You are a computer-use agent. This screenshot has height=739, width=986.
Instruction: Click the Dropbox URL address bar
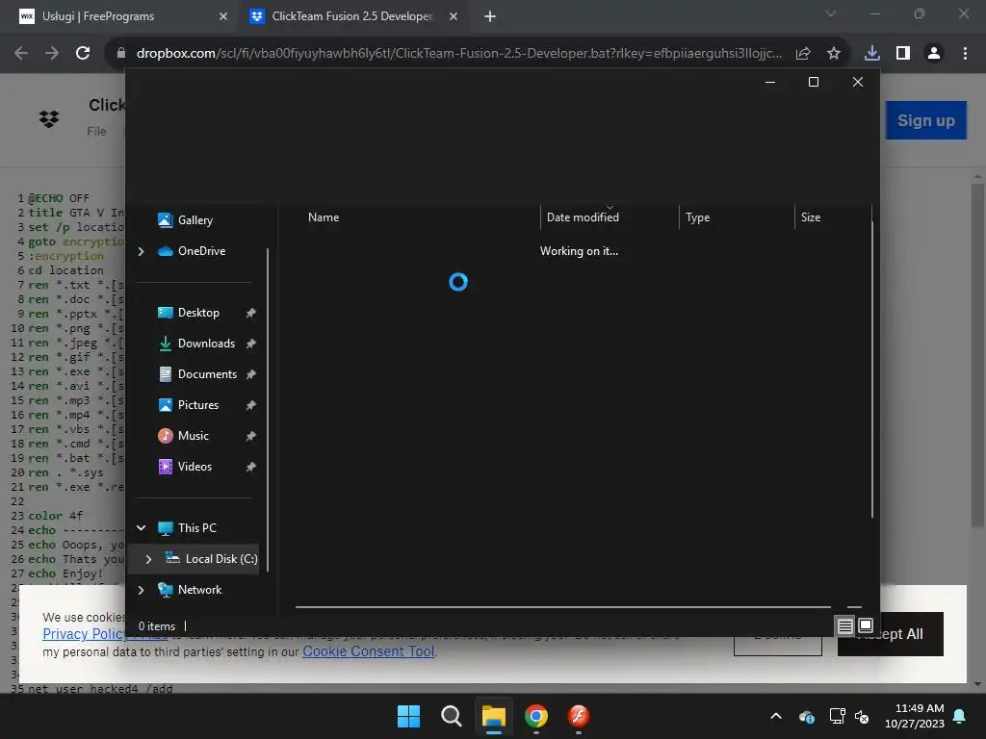tap(459, 54)
